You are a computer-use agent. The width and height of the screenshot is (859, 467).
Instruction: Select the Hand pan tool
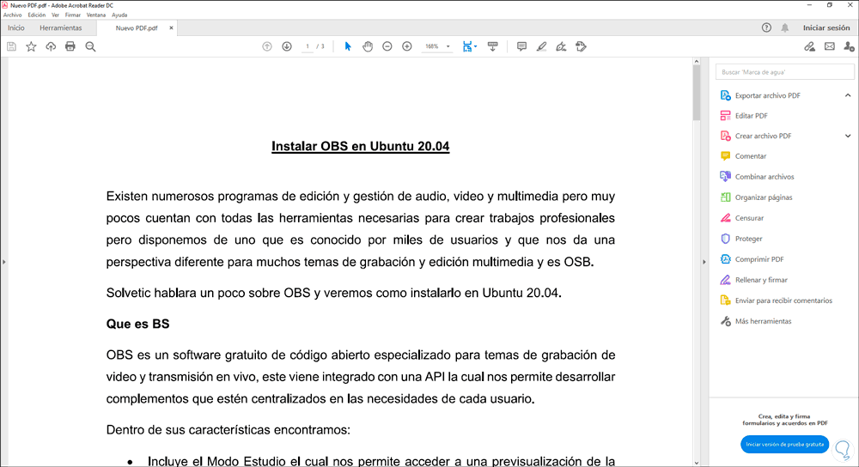(367, 46)
